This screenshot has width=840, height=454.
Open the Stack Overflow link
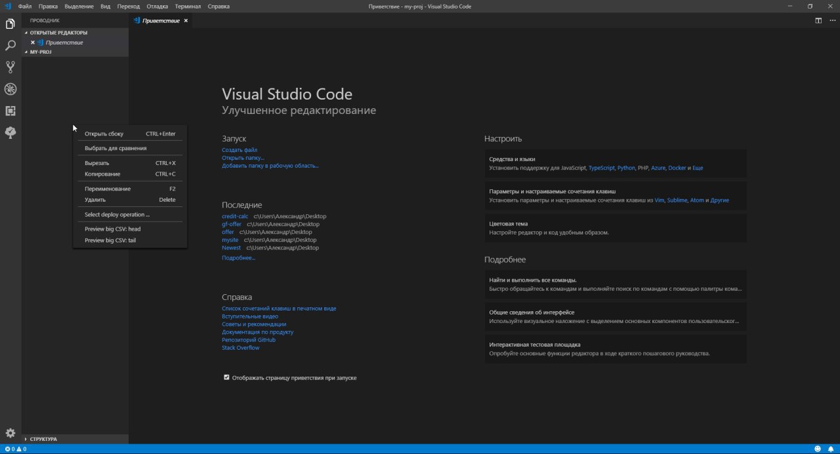pos(240,348)
